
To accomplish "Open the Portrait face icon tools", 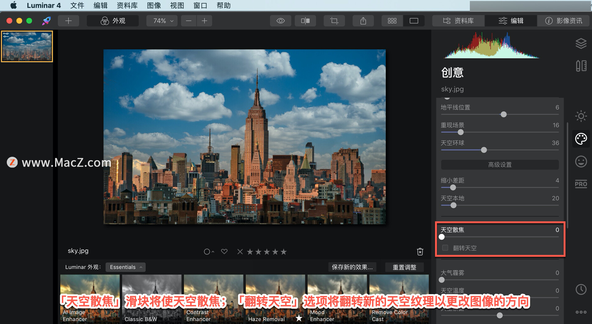I will [x=581, y=161].
